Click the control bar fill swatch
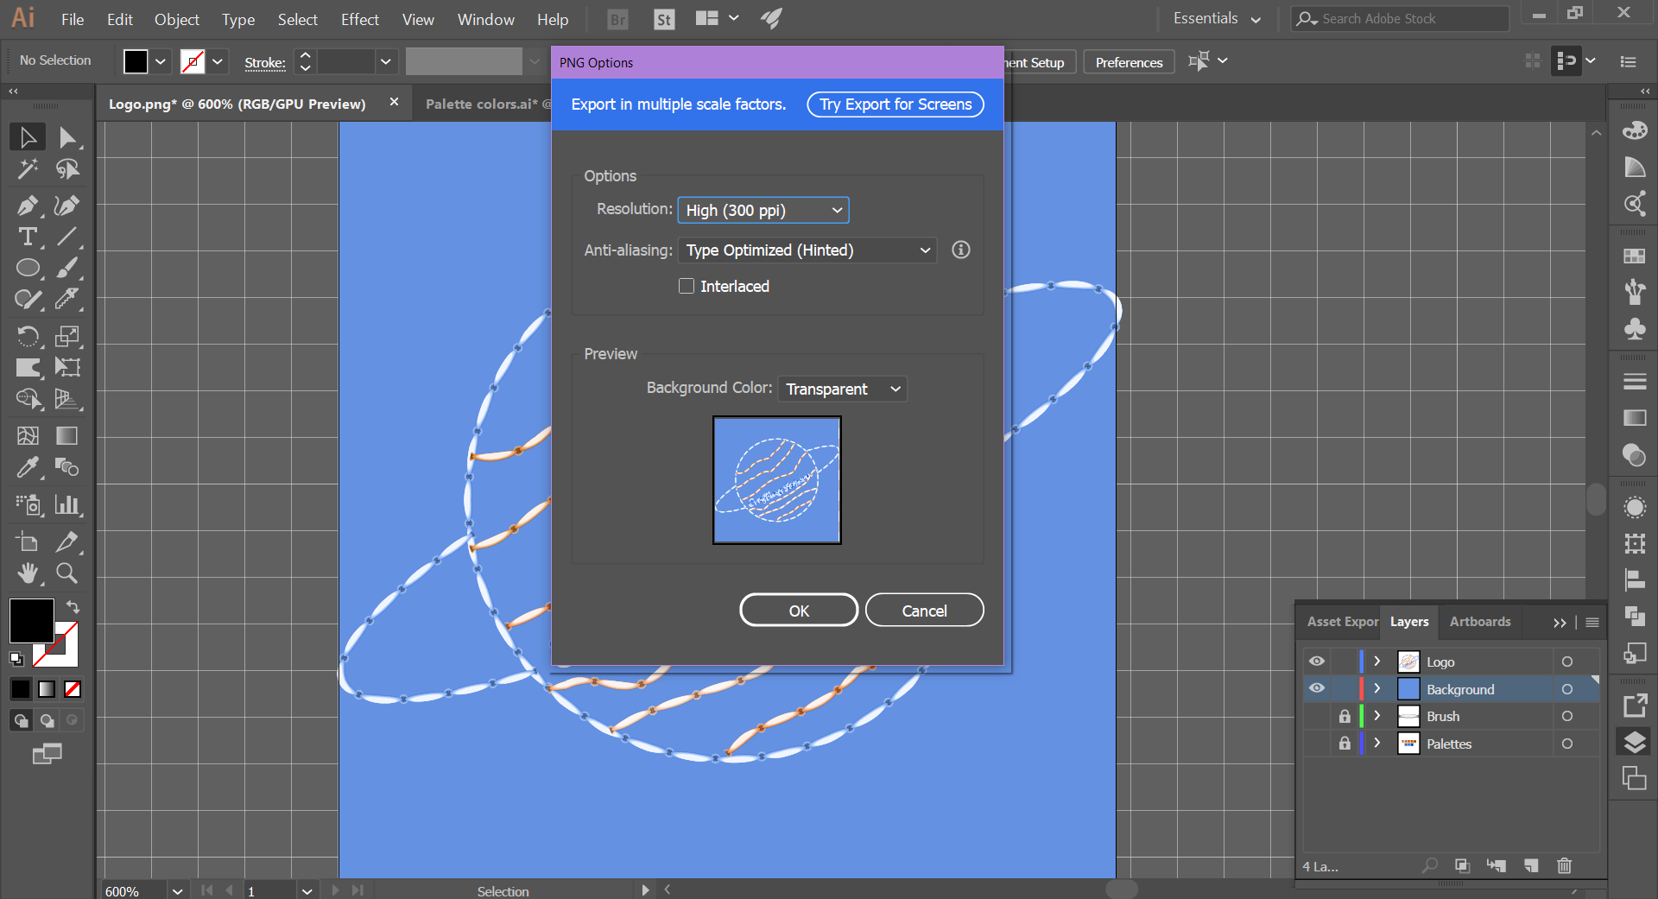1658x899 pixels. [x=136, y=61]
